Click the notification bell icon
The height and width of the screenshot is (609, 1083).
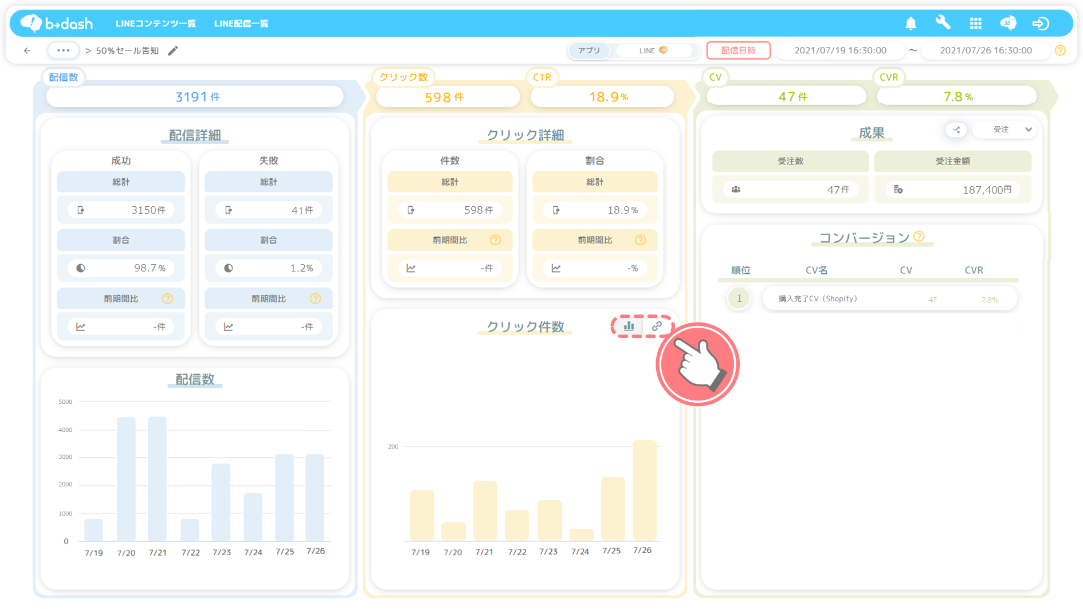(x=911, y=23)
